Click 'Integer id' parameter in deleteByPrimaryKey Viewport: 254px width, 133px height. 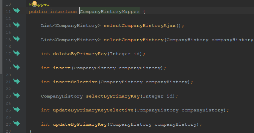click(x=125, y=54)
